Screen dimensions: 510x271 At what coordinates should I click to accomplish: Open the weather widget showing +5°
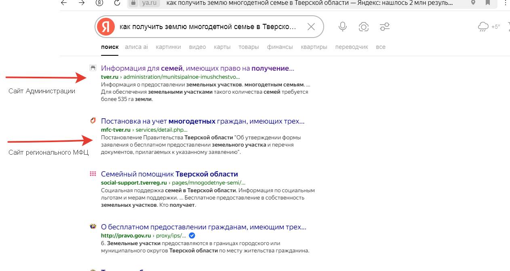(489, 27)
